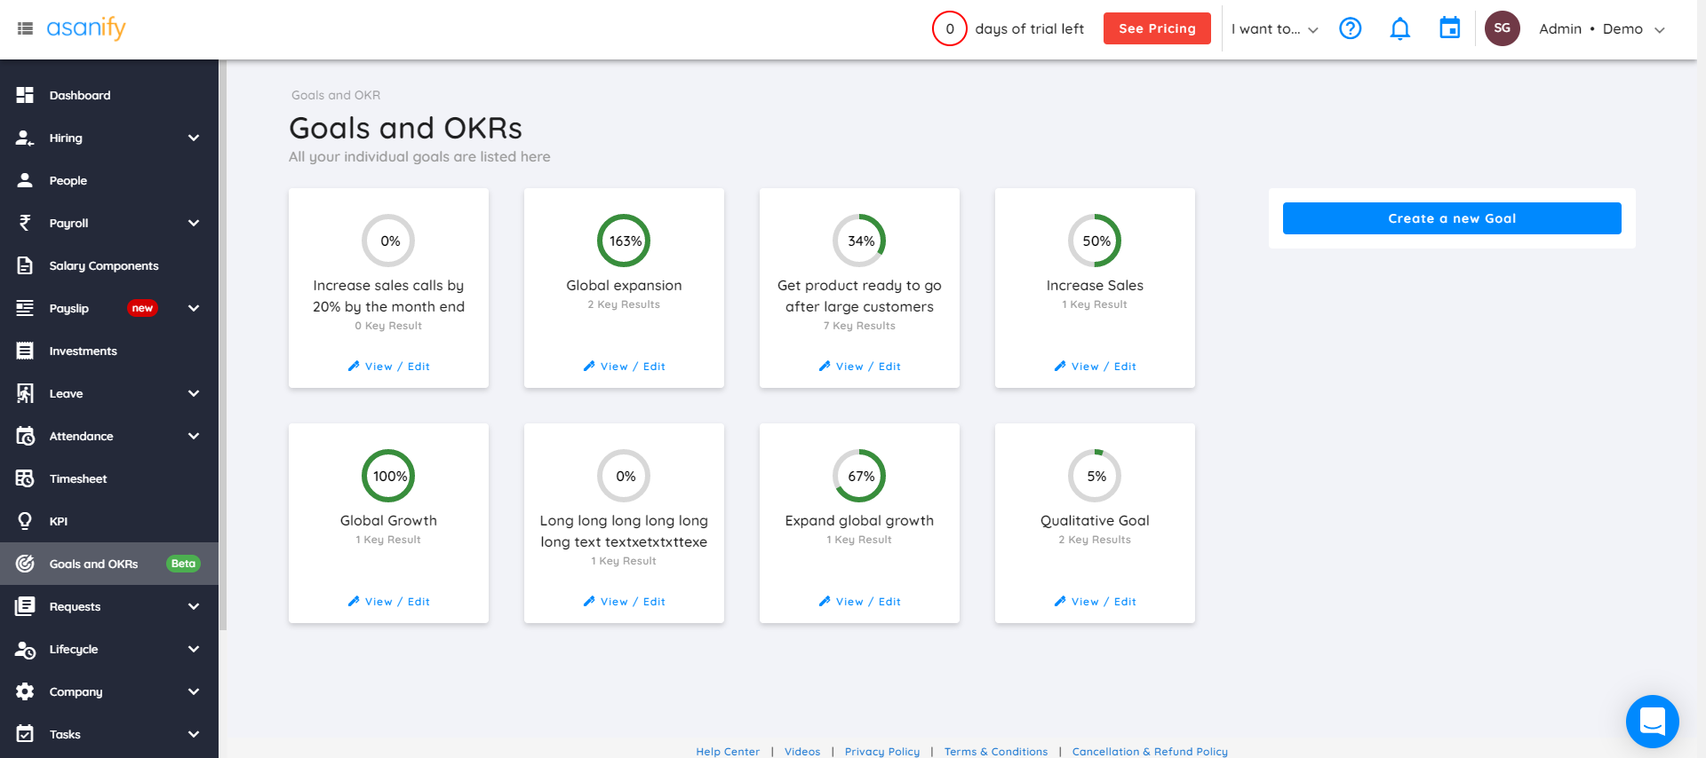This screenshot has height=758, width=1706.
Task: Click the hamburger menu icon beside asanify logo
Action: (25, 28)
